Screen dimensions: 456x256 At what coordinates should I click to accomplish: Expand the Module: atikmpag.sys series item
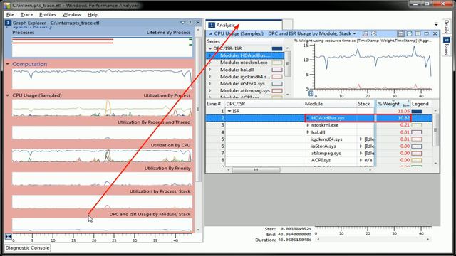pyautogui.click(x=210, y=90)
